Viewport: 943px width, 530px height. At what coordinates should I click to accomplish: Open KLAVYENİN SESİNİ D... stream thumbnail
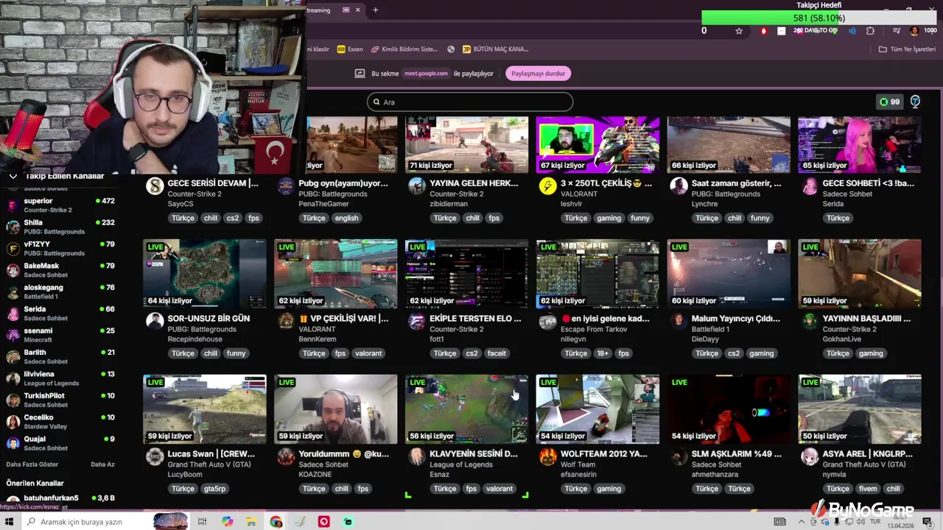pyautogui.click(x=466, y=409)
